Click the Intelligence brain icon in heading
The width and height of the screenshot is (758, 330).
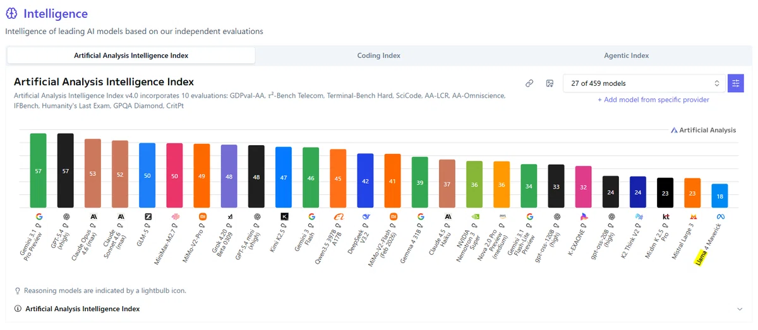(11, 13)
